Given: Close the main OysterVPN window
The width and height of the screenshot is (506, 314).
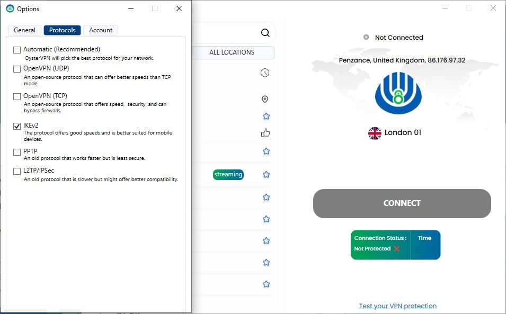Looking at the screenshot, I should [493, 8].
